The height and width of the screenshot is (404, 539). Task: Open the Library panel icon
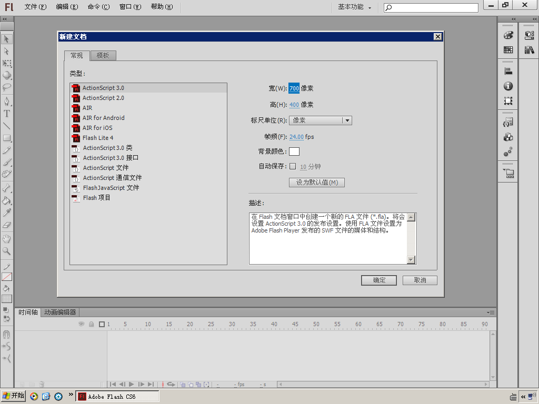pos(530,50)
